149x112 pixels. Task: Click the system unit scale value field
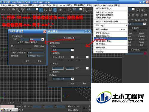(x=24, y=39)
